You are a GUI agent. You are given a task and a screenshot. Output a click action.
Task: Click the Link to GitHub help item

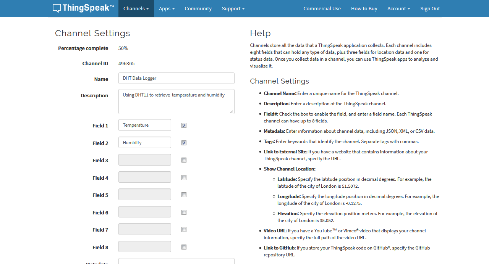[347, 251]
